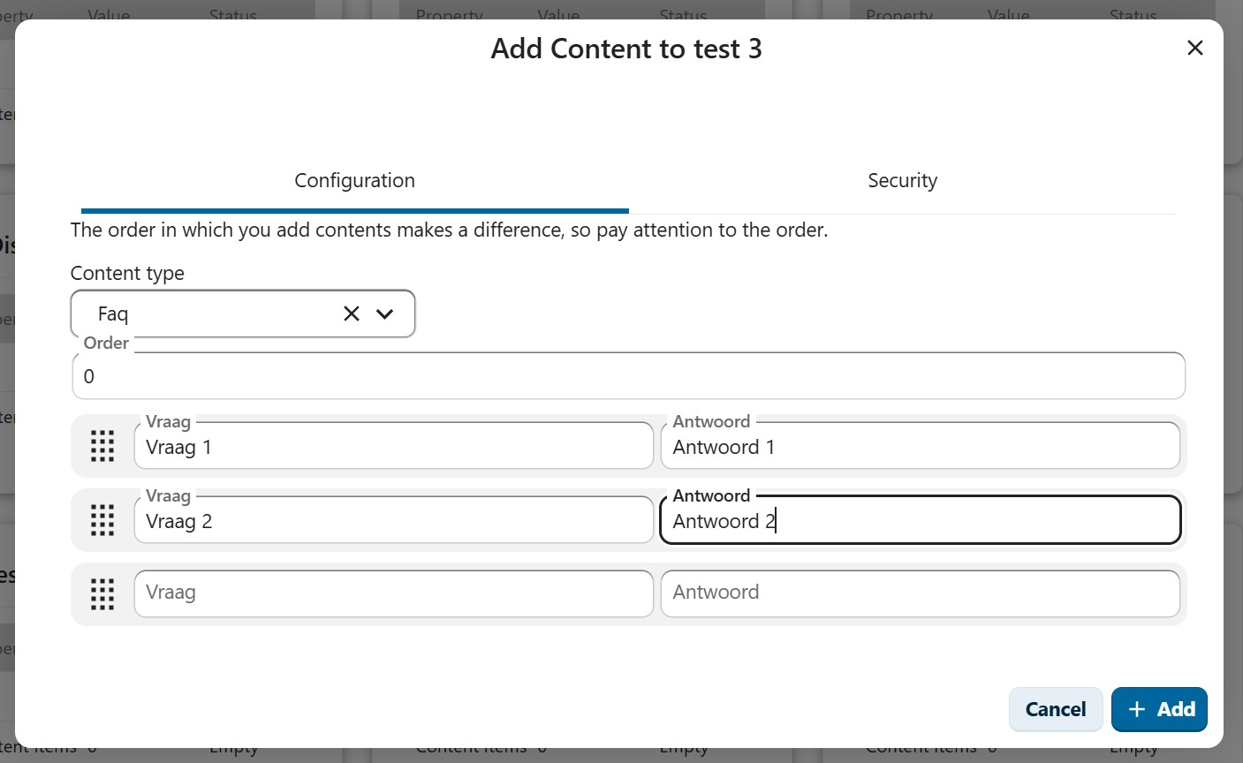Image resolution: width=1243 pixels, height=763 pixels.
Task: Click the drag handle beside Vraag 2
Action: (x=102, y=520)
